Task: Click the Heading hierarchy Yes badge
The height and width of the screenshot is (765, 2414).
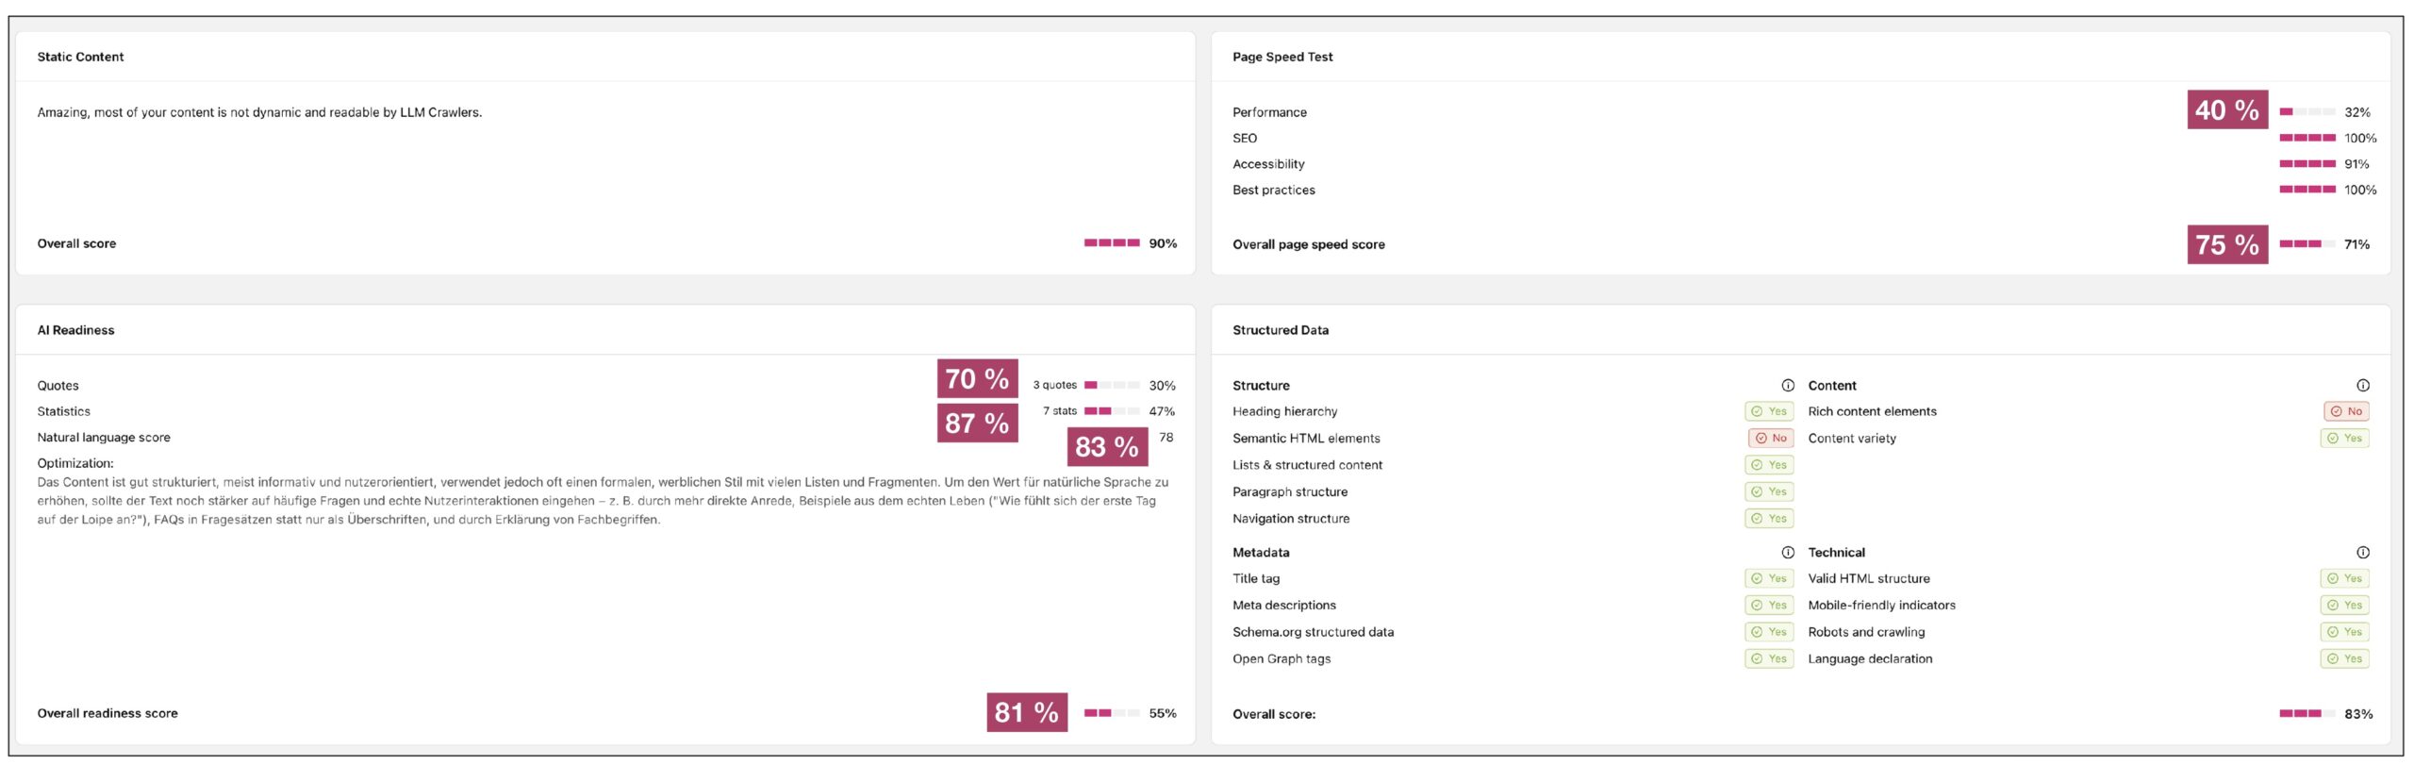Action: point(1769,411)
